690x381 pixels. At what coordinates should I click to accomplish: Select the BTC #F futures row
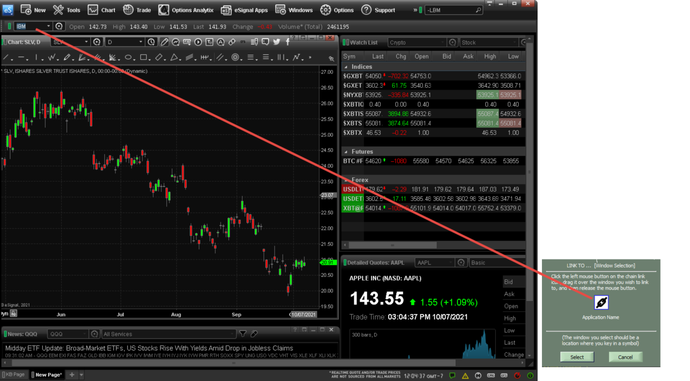pyautogui.click(x=433, y=161)
